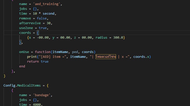The height and width of the screenshot is (106, 190).
Task: Click the highlighted Thai text in string
Action: [x=106, y=57]
